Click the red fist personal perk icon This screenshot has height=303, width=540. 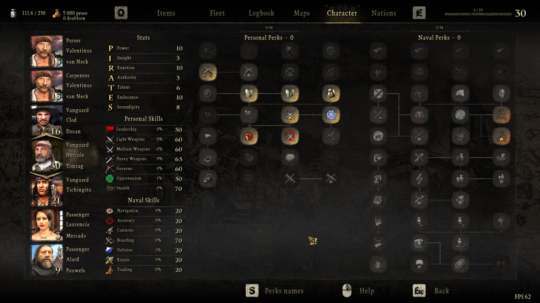point(249,136)
